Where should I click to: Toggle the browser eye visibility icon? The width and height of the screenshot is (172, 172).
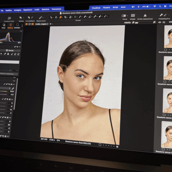pos(159,22)
